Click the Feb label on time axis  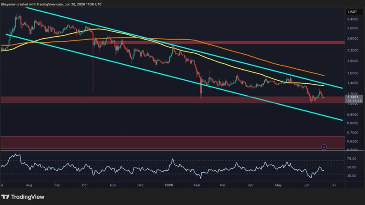(197, 185)
